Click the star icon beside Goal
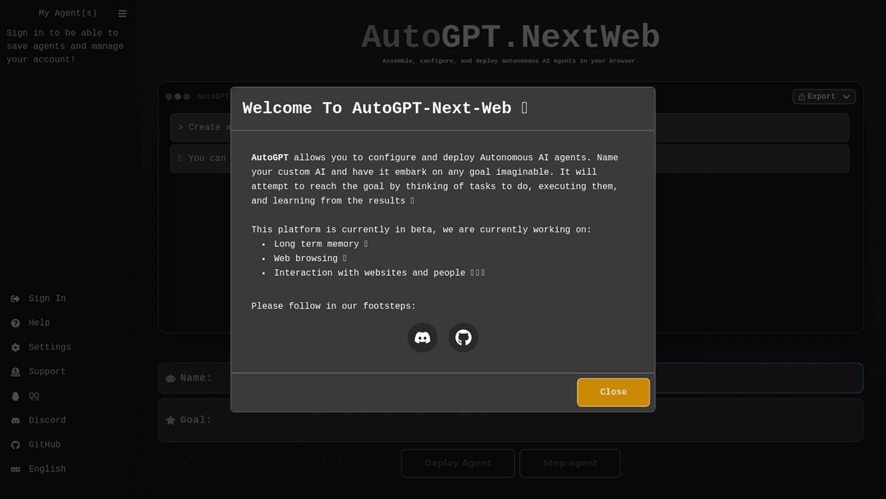Viewport: 886px width, 499px height. tap(170, 420)
